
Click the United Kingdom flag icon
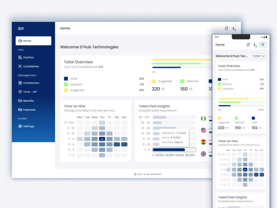(x=203, y=154)
